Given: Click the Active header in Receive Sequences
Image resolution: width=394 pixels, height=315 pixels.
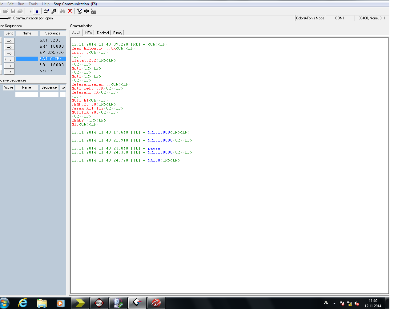Looking at the screenshot, I should click(x=8, y=87).
